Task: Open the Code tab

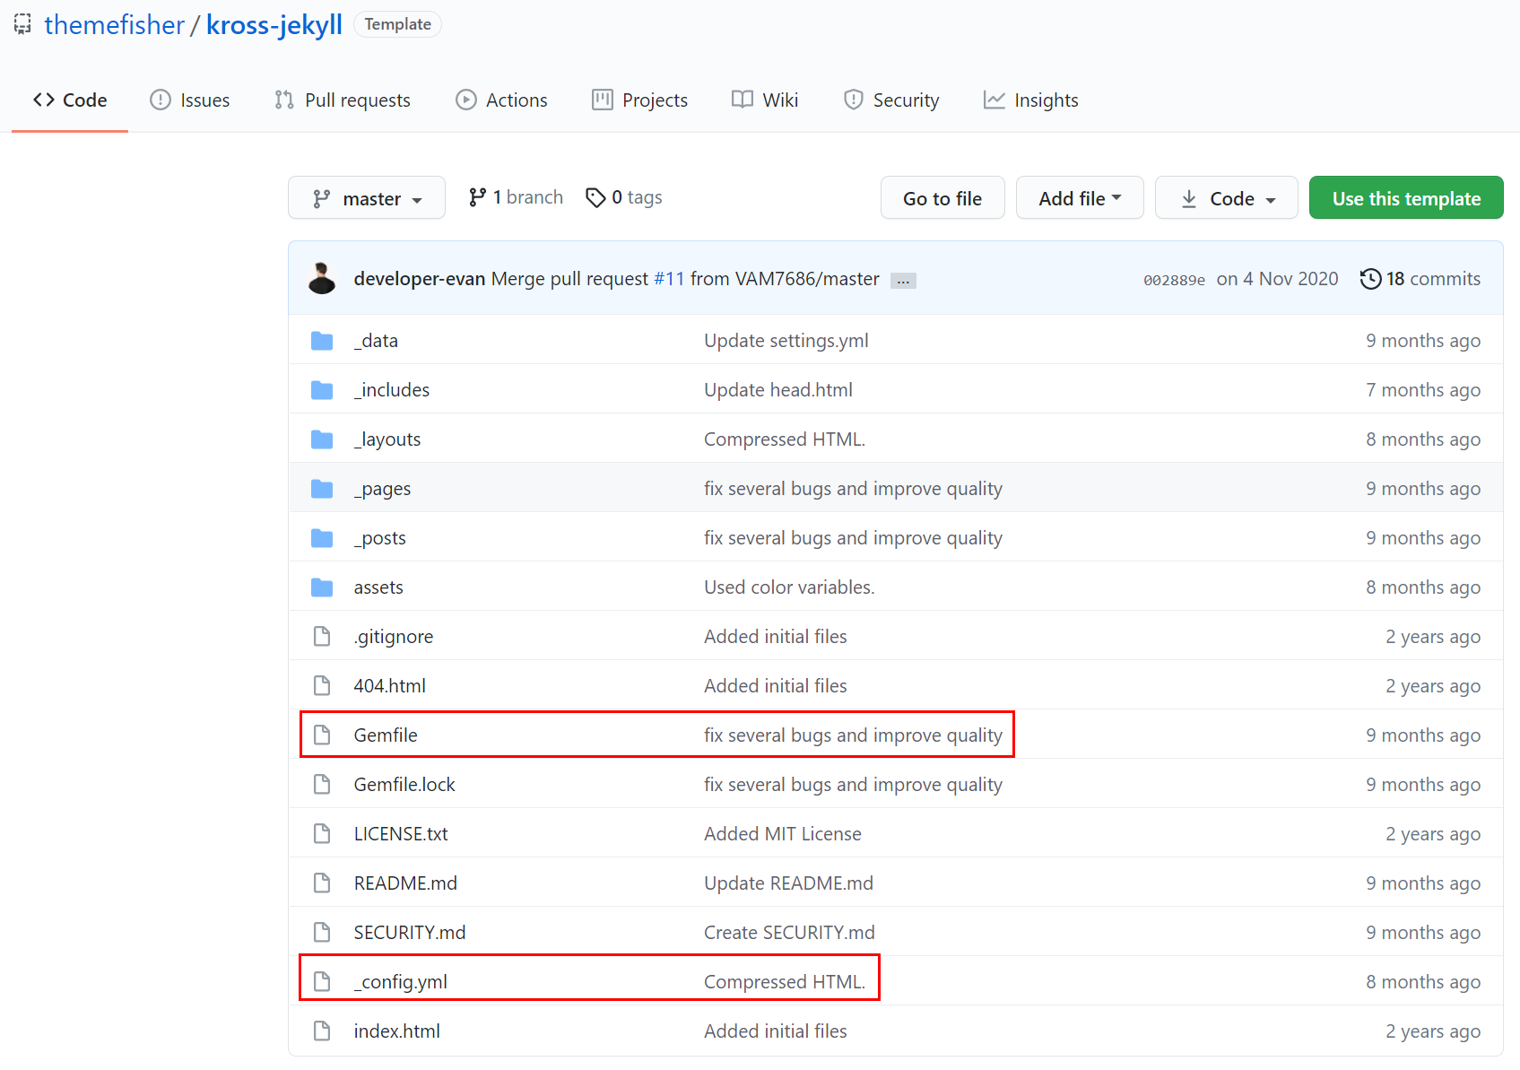Action: [x=70, y=100]
